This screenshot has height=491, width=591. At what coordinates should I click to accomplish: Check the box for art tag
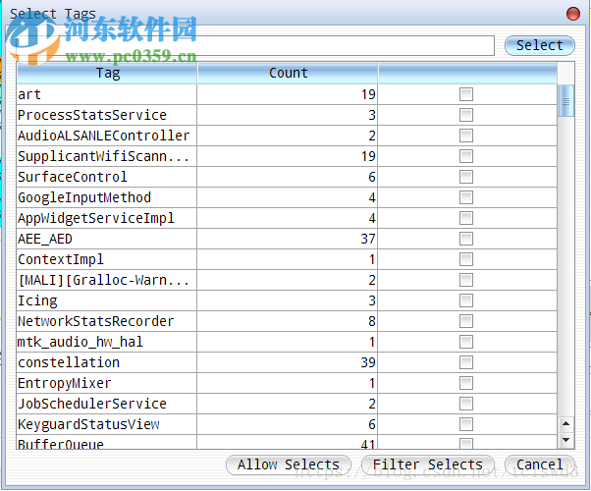pos(466,94)
